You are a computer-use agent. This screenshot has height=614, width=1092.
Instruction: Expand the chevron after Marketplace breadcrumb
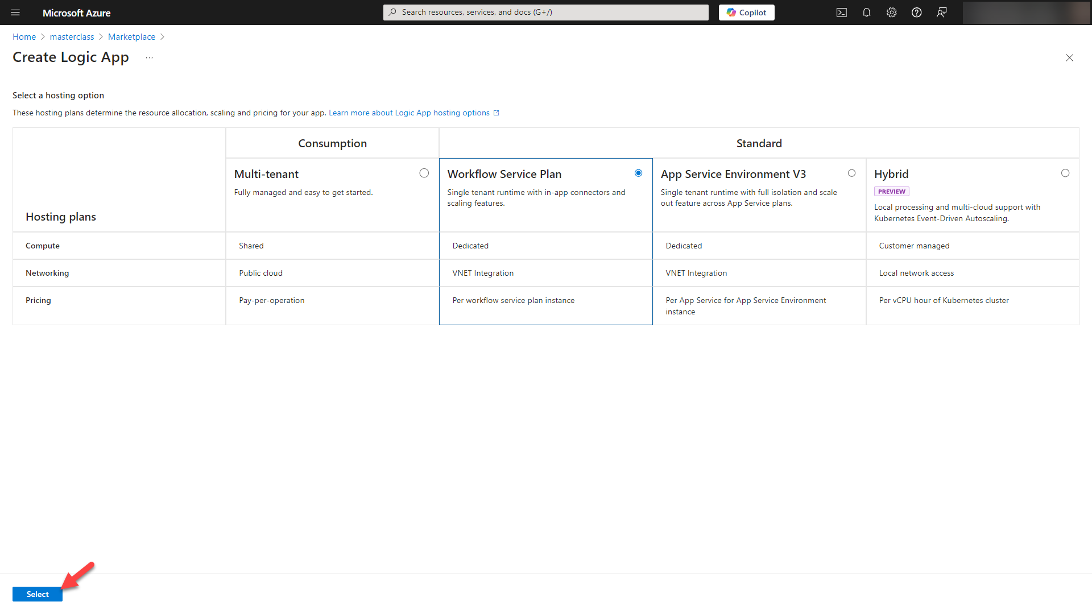click(163, 36)
